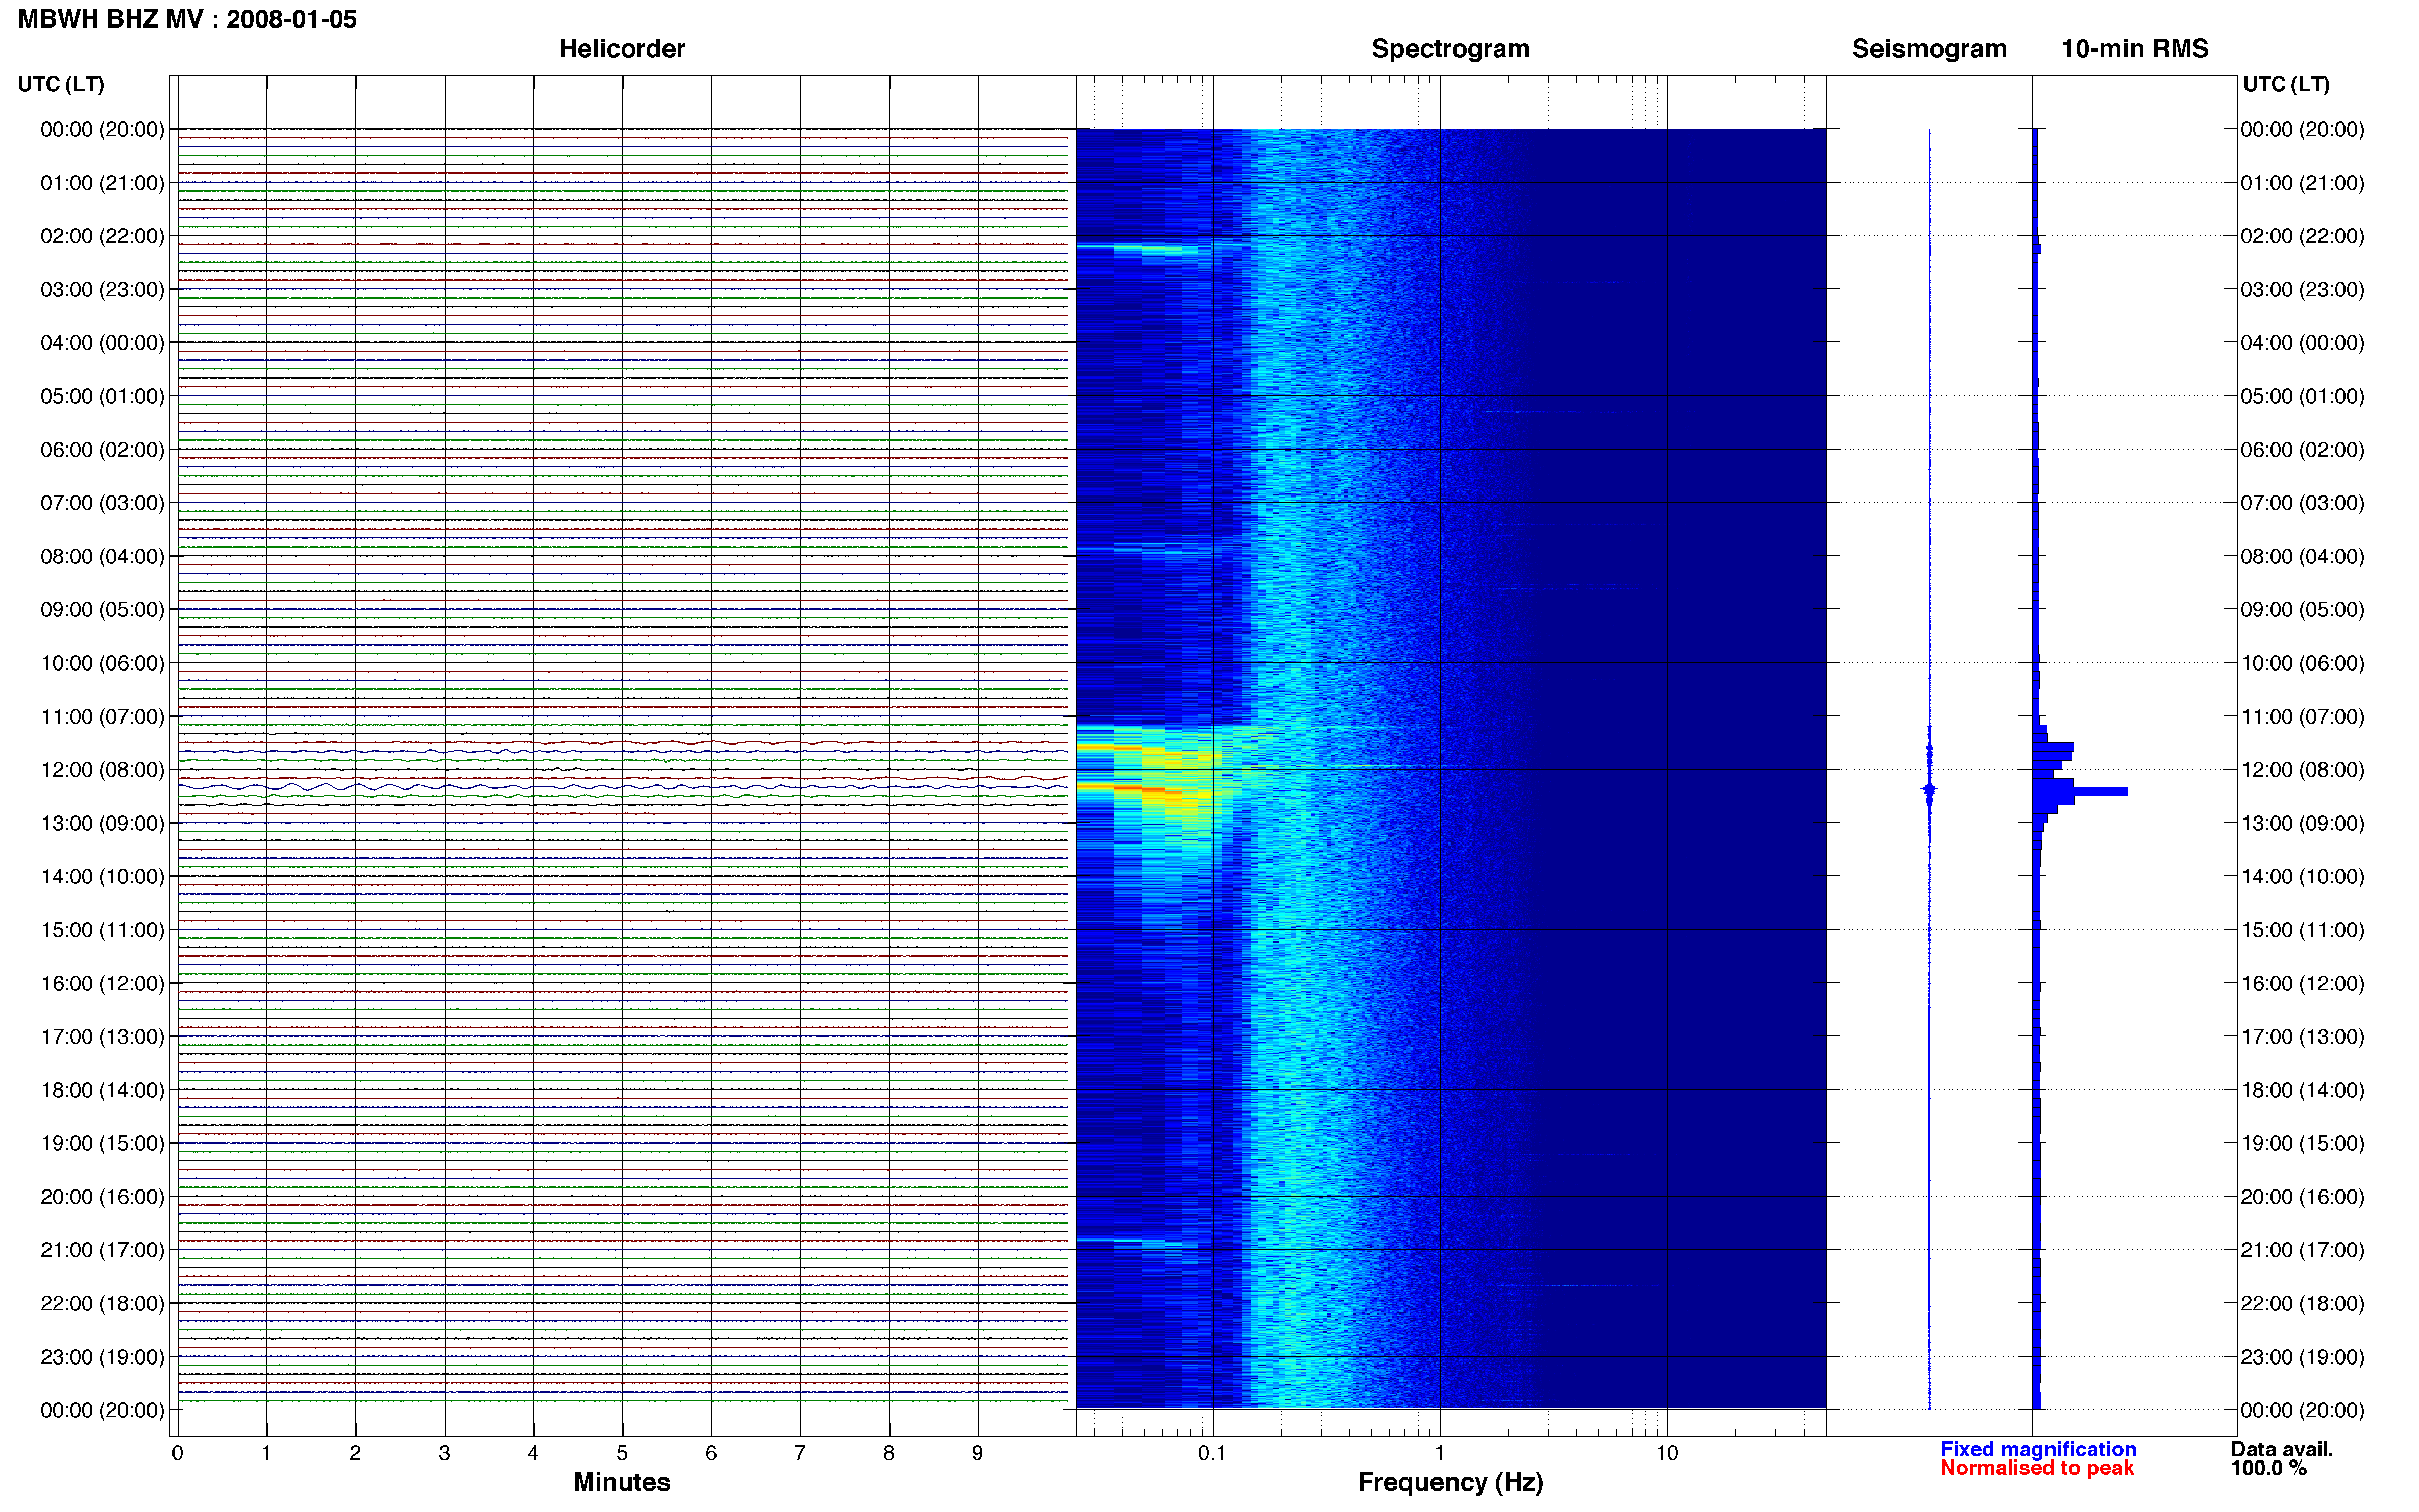Click the 'Fixed magnification' legend text
The height and width of the screenshot is (1512, 2419).
[2038, 1449]
